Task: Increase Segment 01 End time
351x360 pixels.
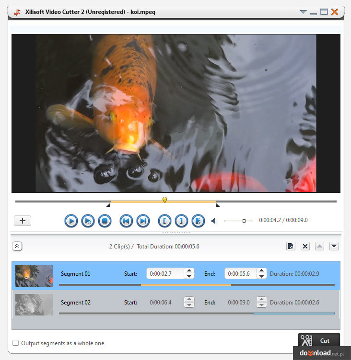Action: [x=261, y=270]
